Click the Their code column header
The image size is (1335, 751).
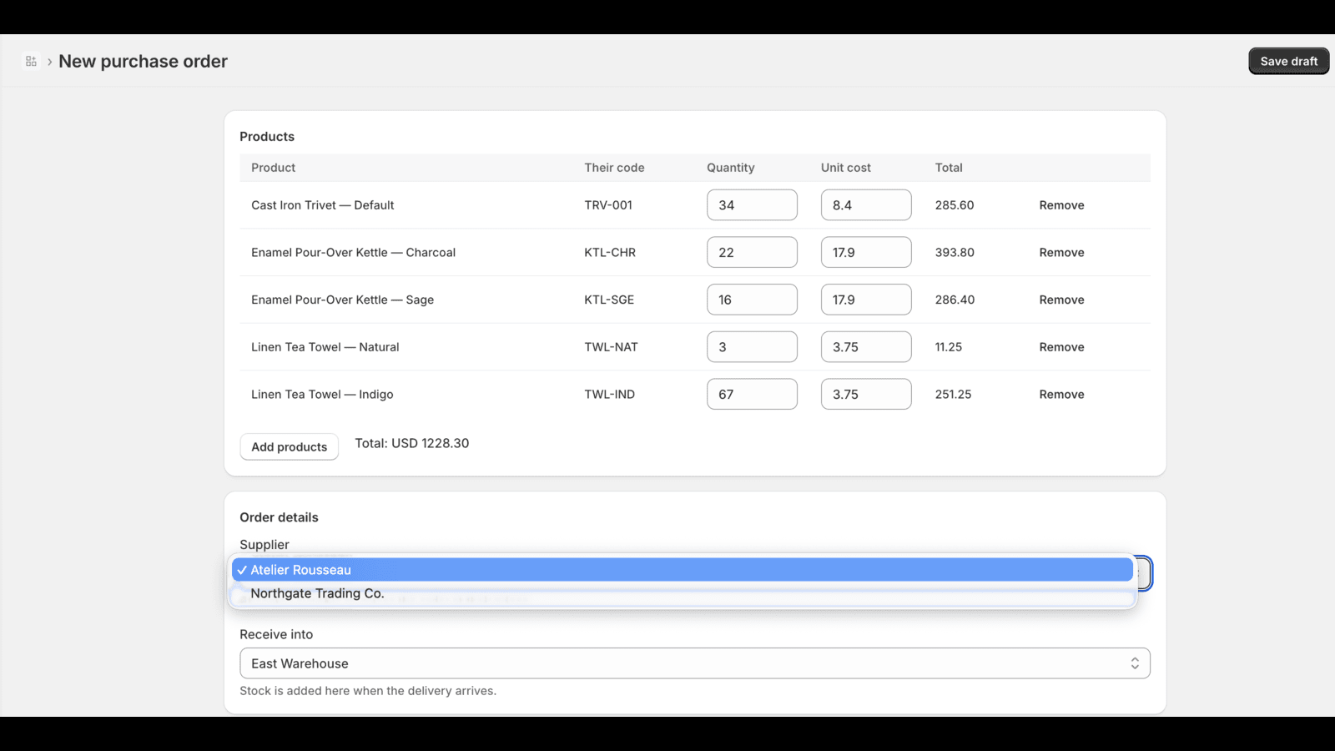(614, 168)
